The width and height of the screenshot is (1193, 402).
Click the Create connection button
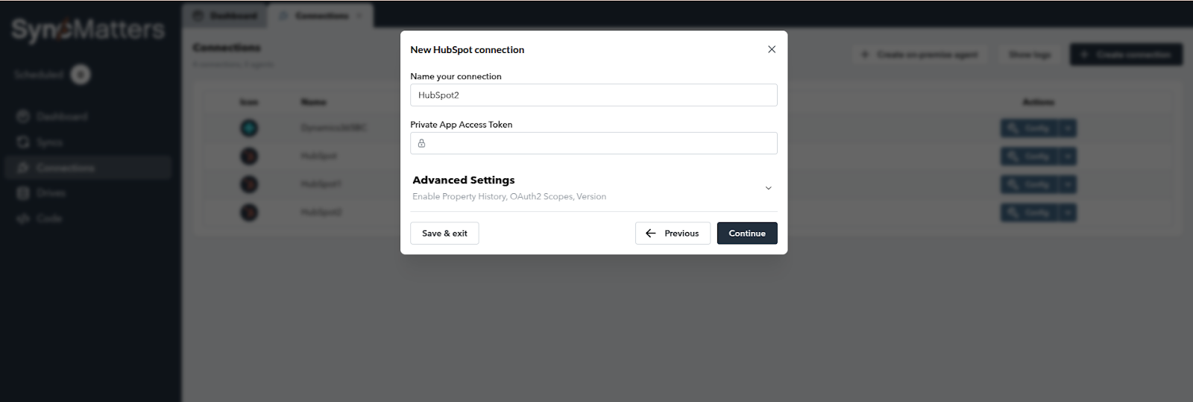(x=1126, y=54)
